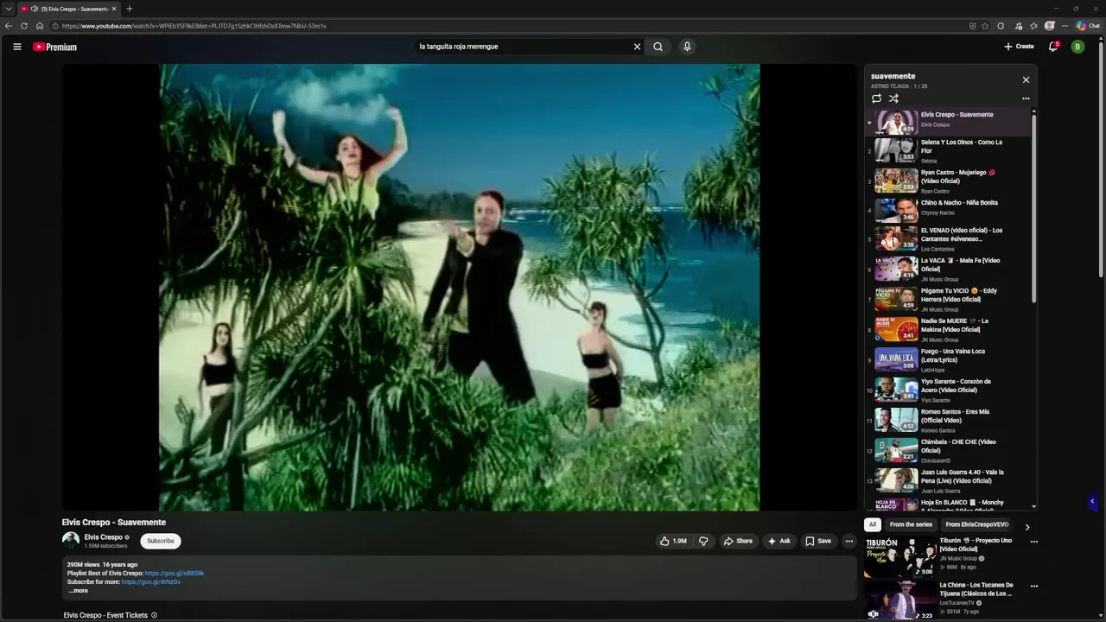Go to browser home page
This screenshot has height=622, width=1106.
coord(40,26)
